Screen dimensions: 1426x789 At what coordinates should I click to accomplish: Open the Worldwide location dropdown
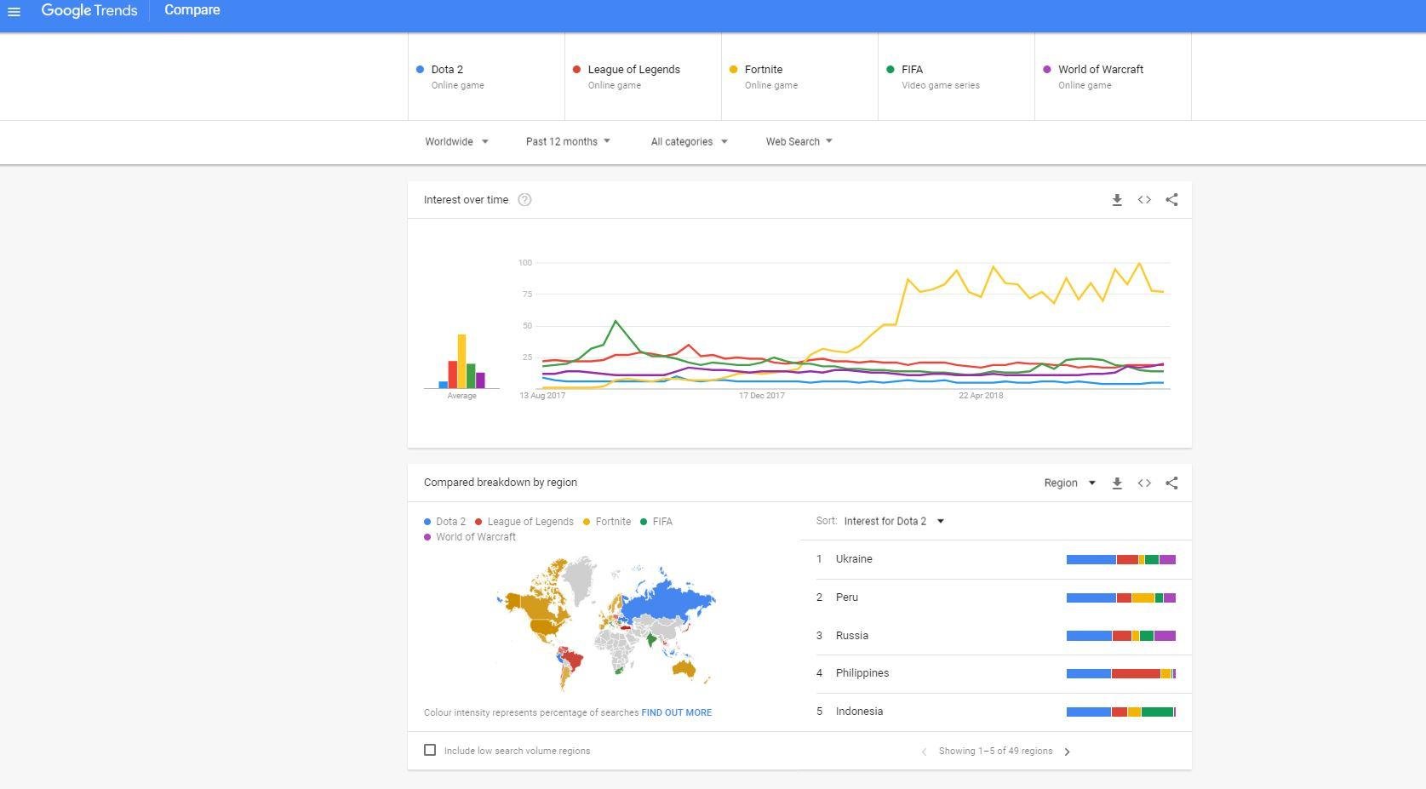point(456,142)
